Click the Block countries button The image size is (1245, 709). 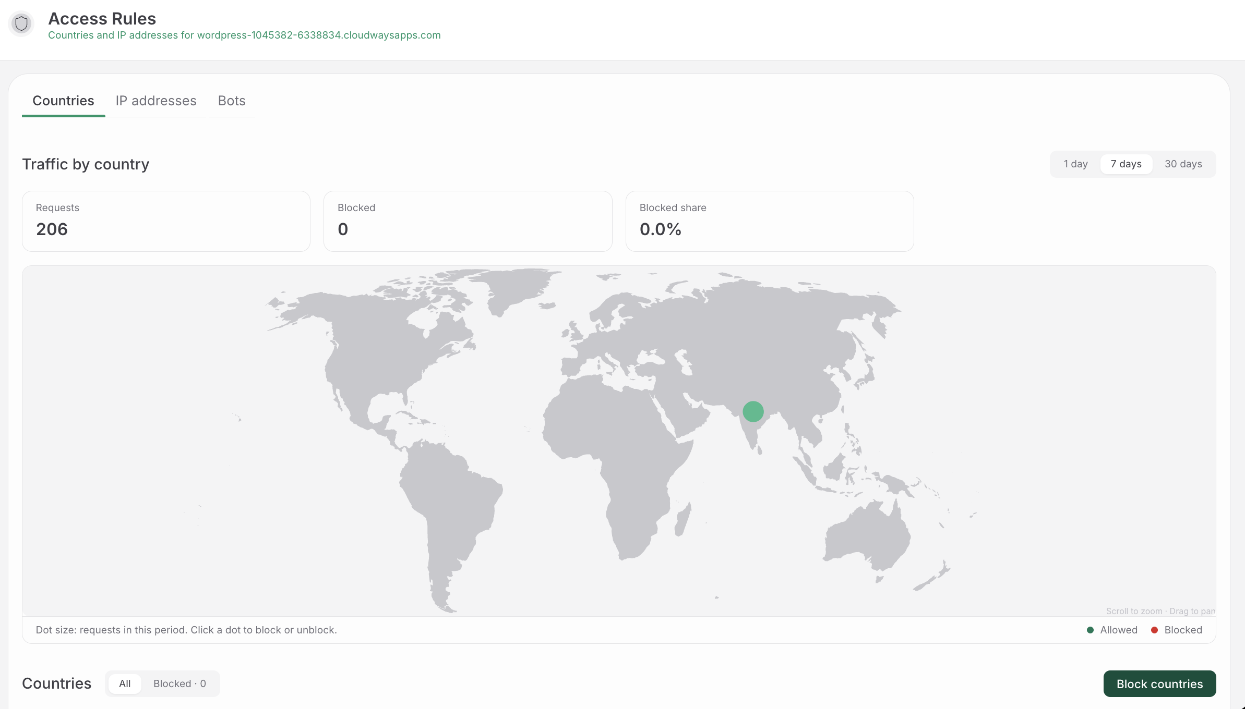tap(1159, 683)
